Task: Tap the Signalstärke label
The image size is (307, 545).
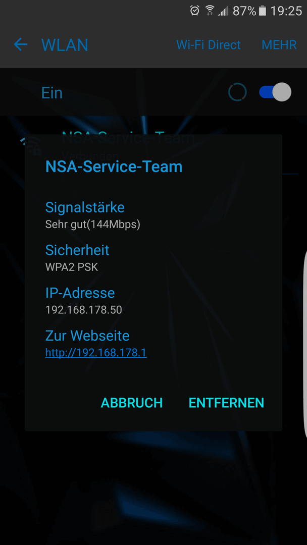Action: (x=85, y=207)
